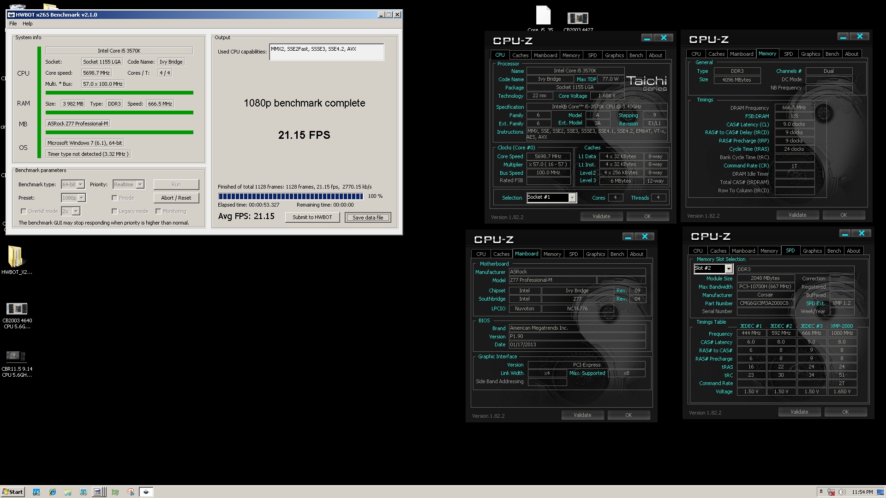
Task: Open the Help menu in HWBOT x265
Action: (28, 24)
